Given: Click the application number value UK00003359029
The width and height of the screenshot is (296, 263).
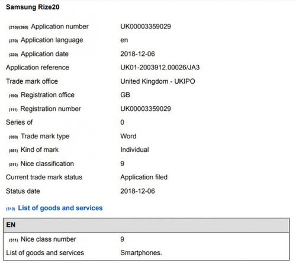Looking at the screenshot, I should click(x=146, y=27).
